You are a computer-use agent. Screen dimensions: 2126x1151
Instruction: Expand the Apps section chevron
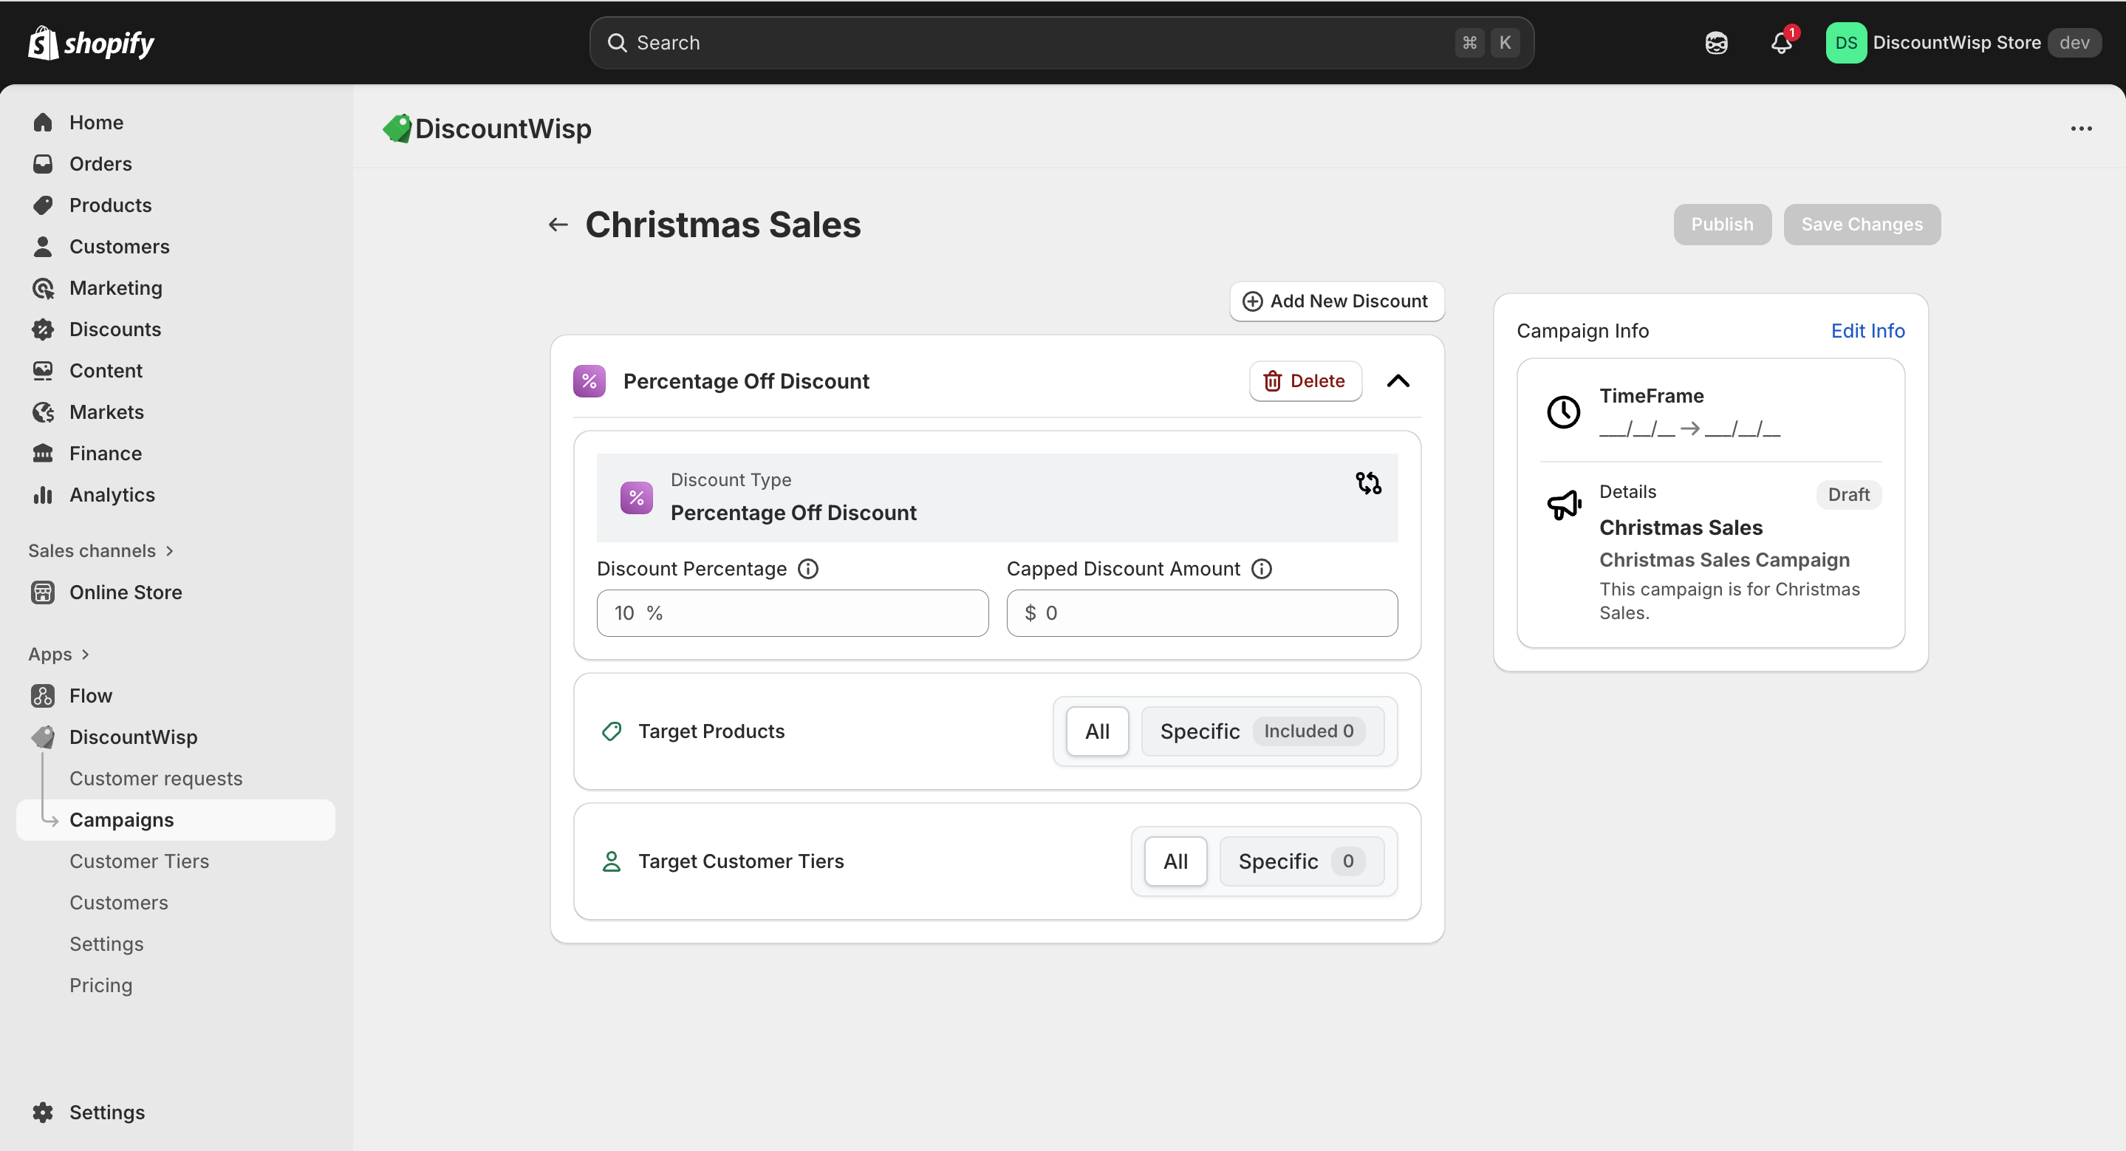tap(85, 655)
